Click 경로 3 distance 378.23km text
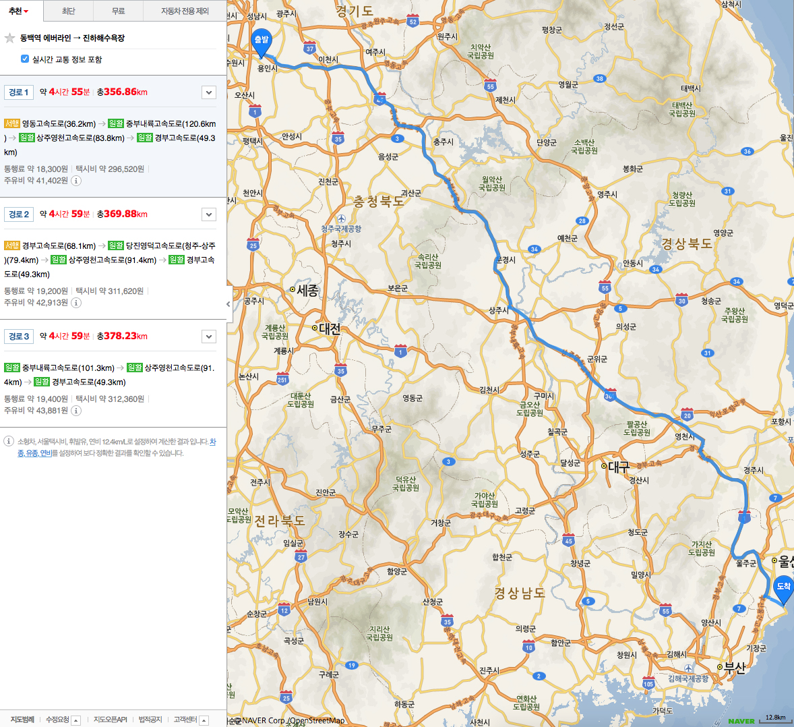794x727 pixels. pyautogui.click(x=122, y=336)
